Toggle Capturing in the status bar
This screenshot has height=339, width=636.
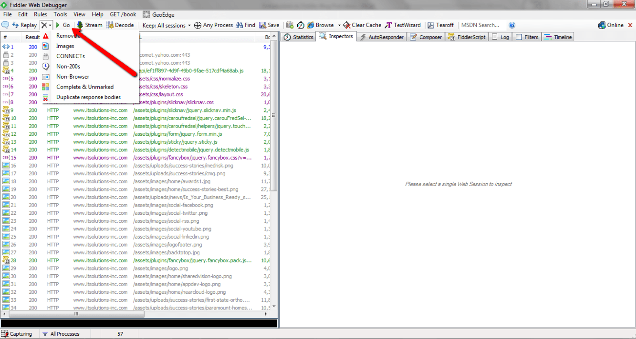tap(17, 334)
